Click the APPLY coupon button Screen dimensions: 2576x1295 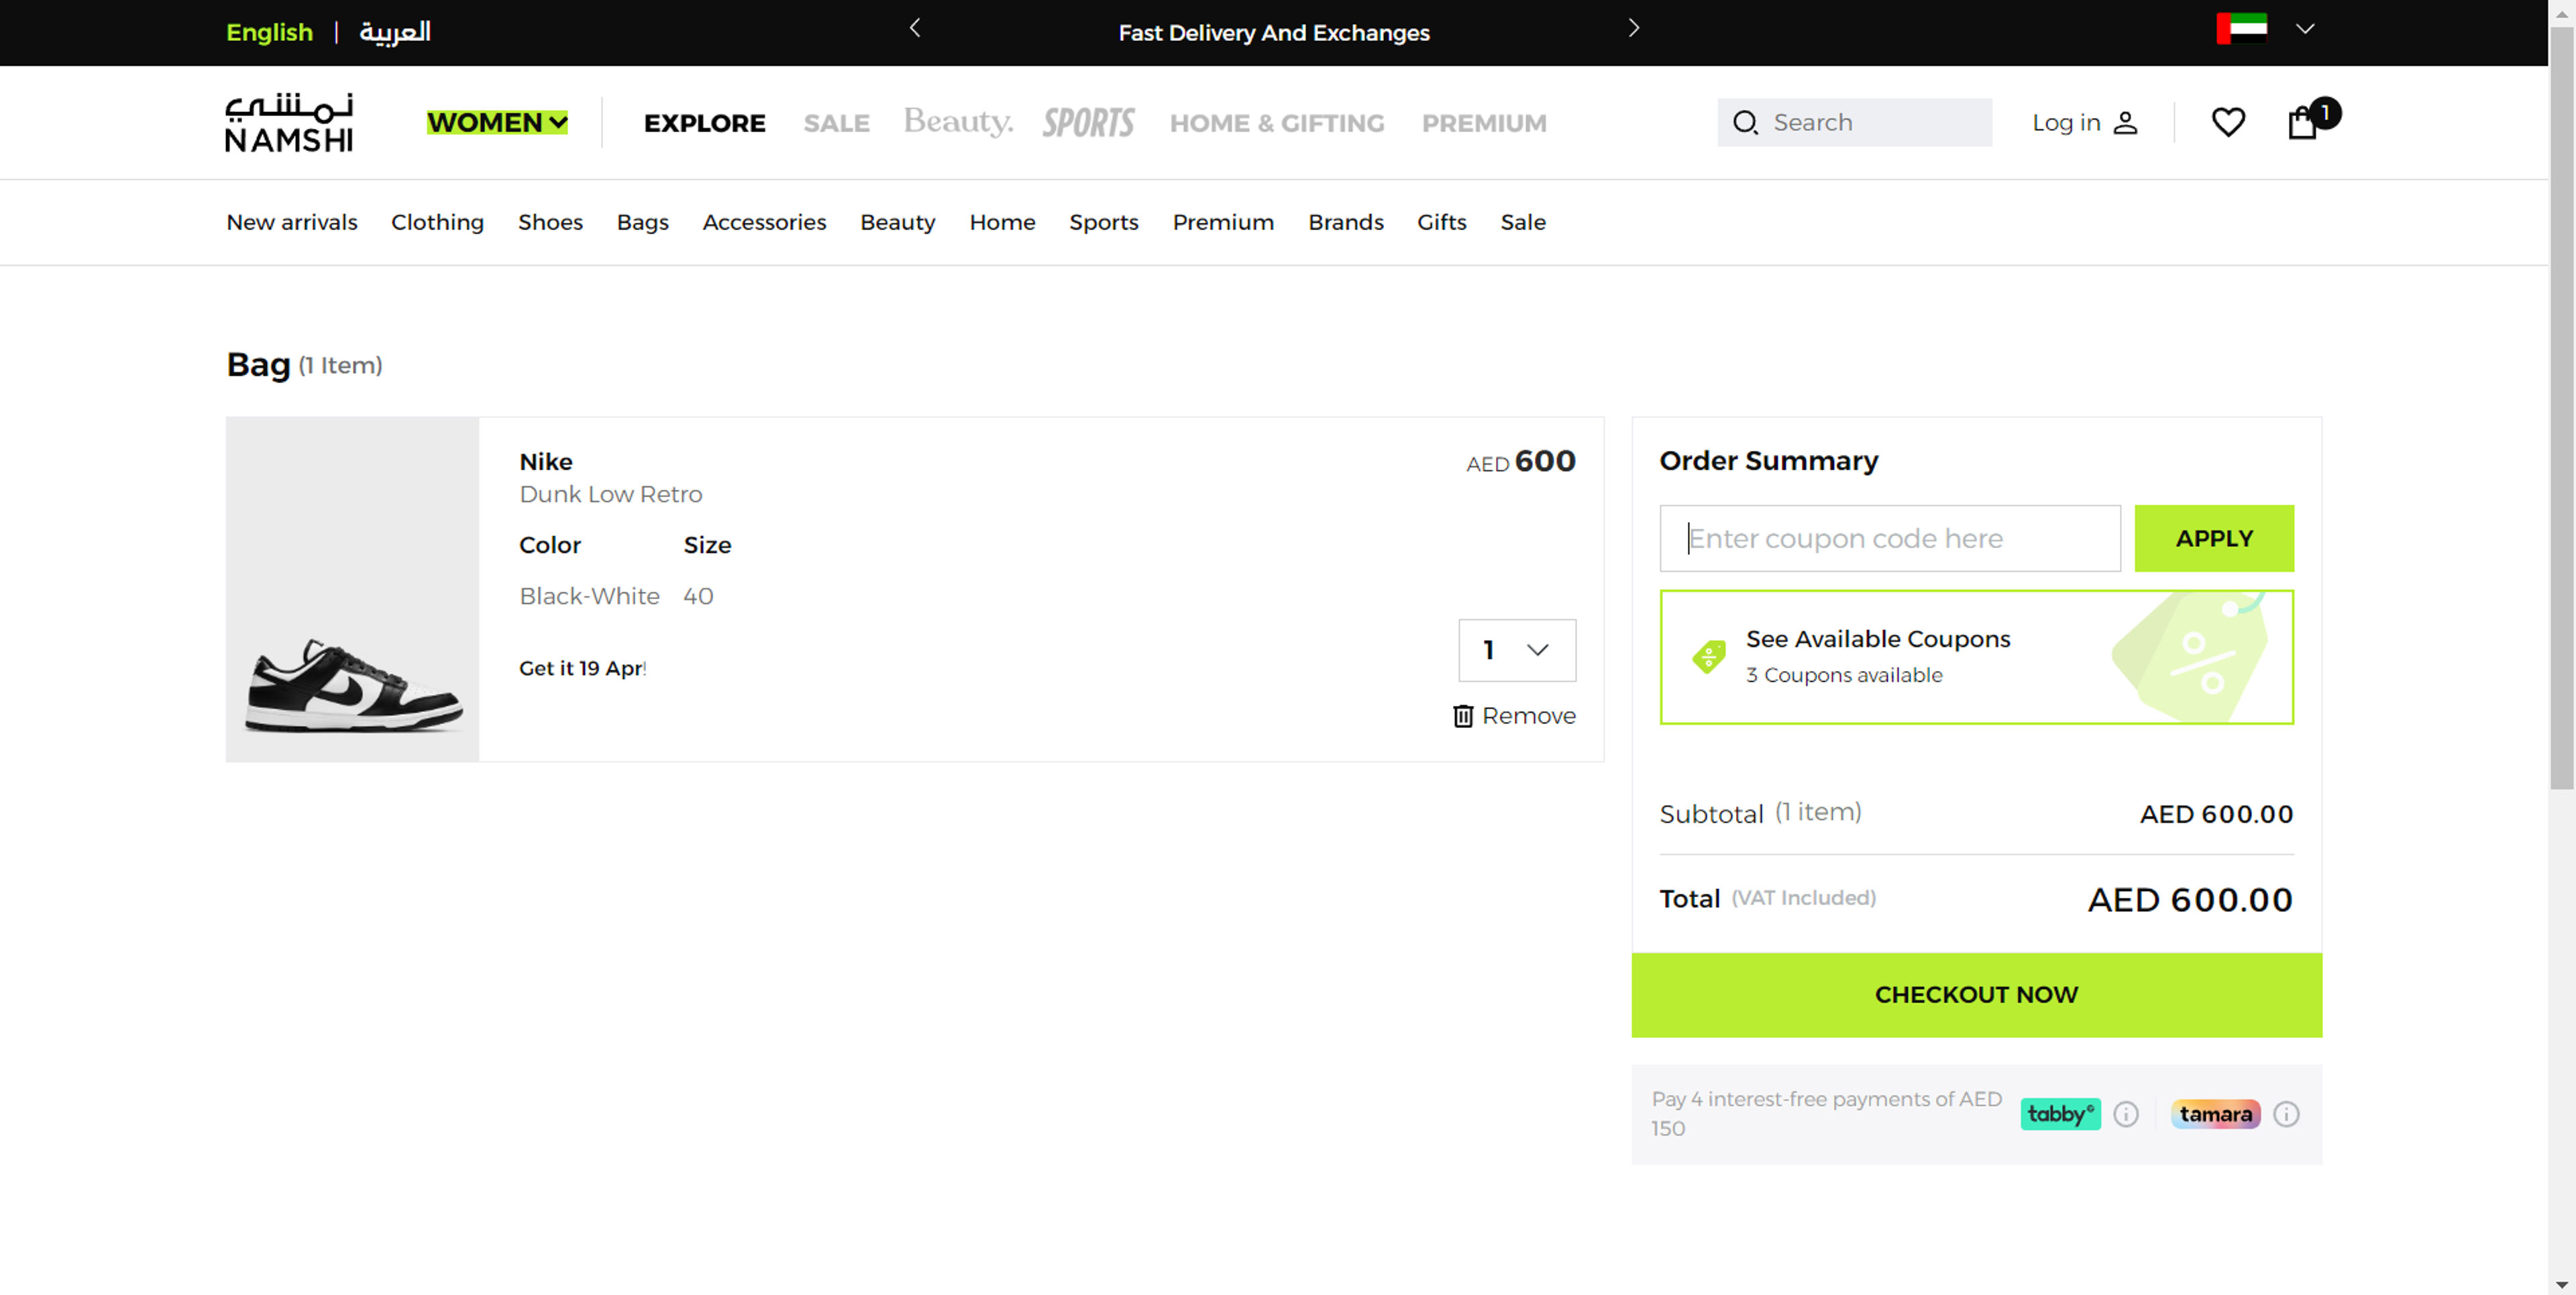tap(2213, 538)
